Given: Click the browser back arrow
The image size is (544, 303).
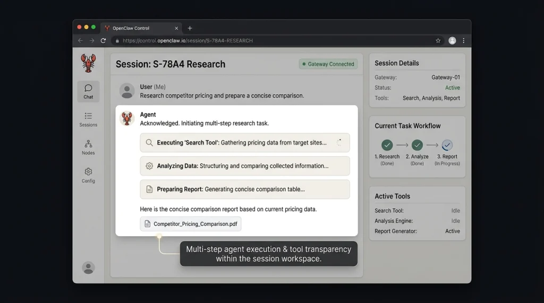Looking at the screenshot, I should coord(80,40).
